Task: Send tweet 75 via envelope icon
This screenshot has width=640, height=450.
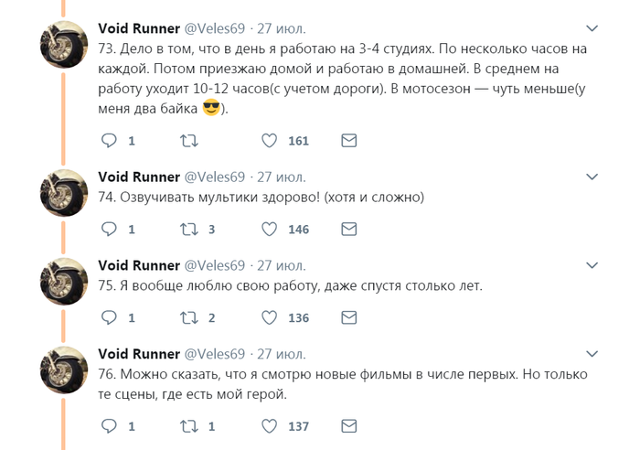Action: 348,318
